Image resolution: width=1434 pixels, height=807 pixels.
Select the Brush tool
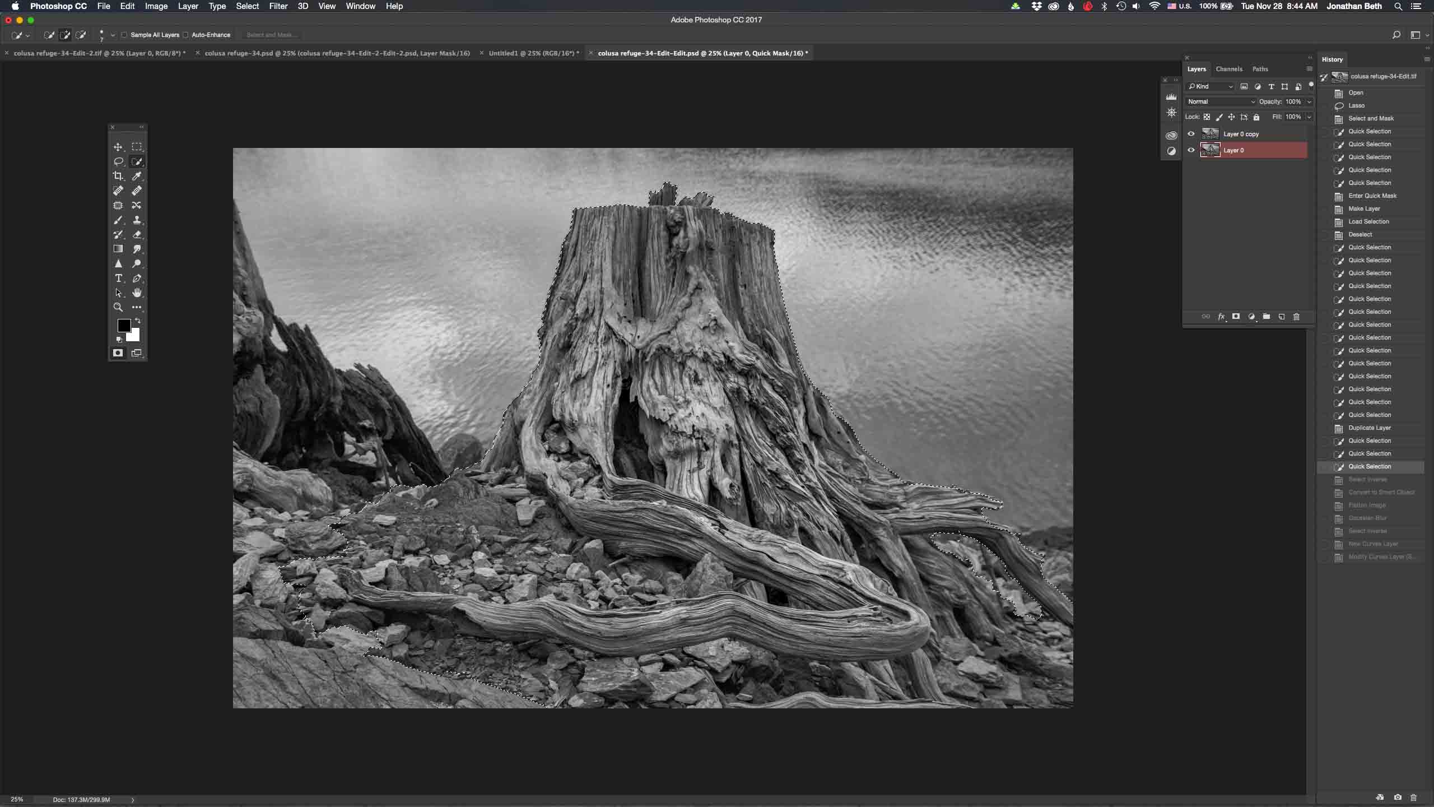point(118,220)
